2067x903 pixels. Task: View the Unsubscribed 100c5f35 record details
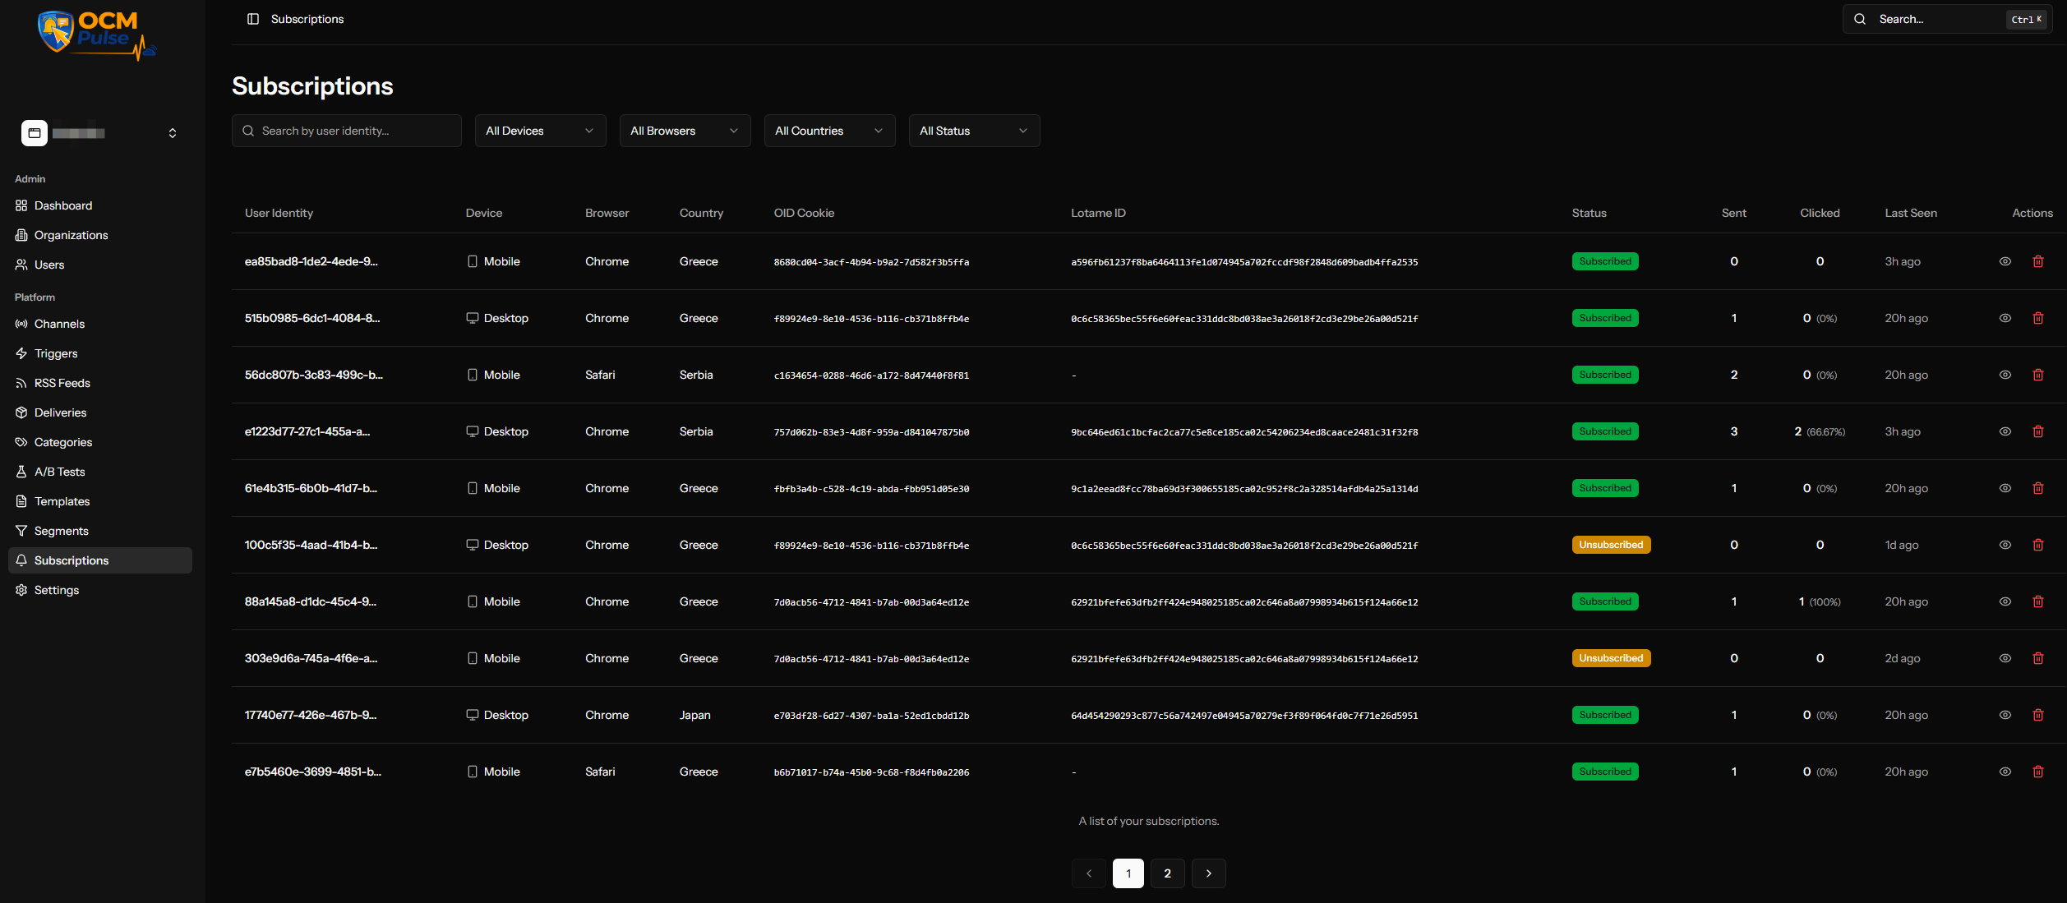[x=2005, y=544]
